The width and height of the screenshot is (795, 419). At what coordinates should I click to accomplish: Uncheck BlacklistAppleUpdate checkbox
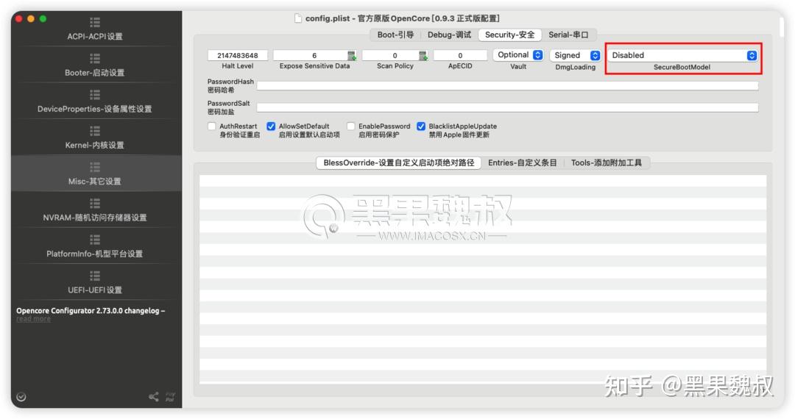point(421,126)
